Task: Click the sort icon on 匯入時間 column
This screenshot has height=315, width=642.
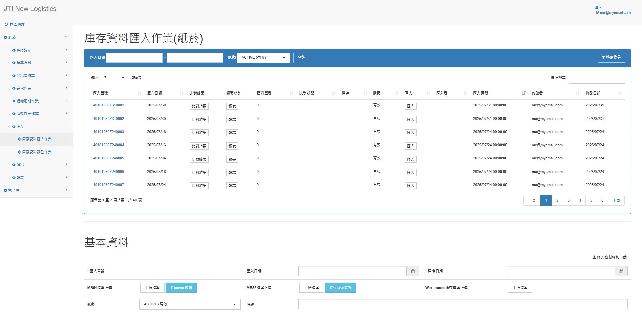Action: (523, 93)
